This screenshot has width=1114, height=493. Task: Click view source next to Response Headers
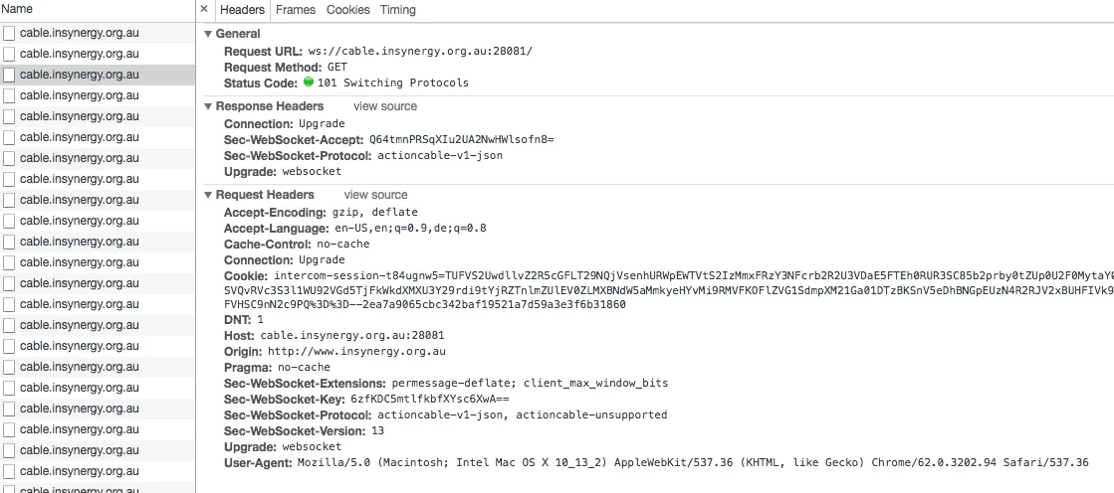pos(385,106)
